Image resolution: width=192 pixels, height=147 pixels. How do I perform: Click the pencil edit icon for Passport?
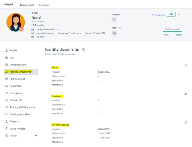(x=186, y=94)
